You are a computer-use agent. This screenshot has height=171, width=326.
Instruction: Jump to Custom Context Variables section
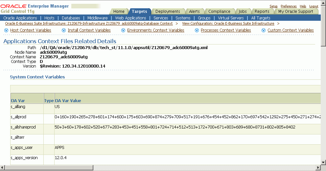[291, 30]
